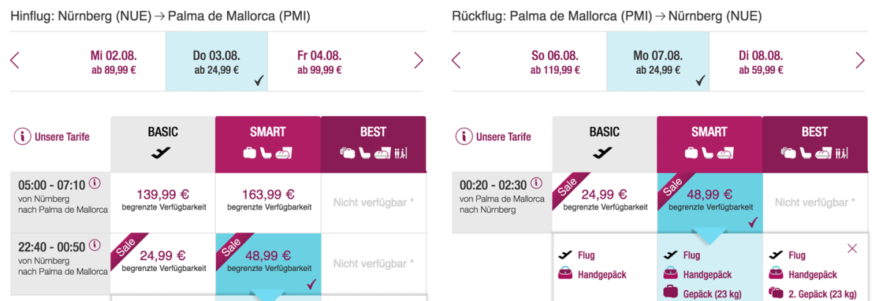
Task: Collapse selected return SMART fare 48,99 €
Action: tap(709, 199)
